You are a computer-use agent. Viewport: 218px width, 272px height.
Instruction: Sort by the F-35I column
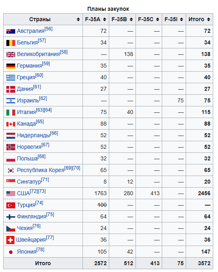[x=181, y=19]
